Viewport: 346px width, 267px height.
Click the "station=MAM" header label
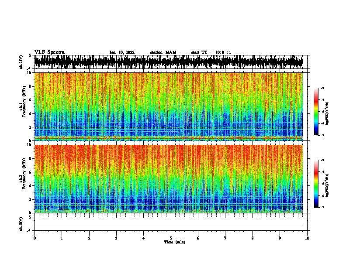click(x=163, y=52)
